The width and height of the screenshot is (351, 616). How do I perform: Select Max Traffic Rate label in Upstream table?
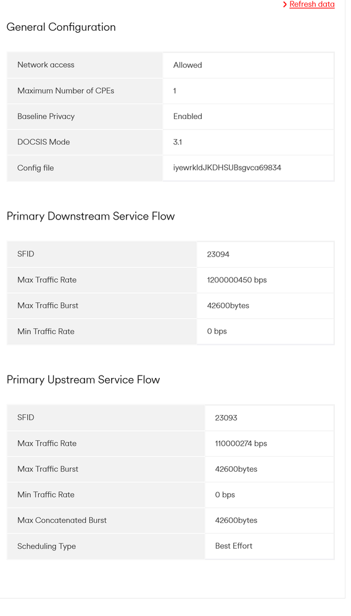pos(47,443)
